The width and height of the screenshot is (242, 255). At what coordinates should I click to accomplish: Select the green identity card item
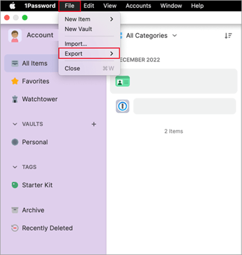coord(123,81)
